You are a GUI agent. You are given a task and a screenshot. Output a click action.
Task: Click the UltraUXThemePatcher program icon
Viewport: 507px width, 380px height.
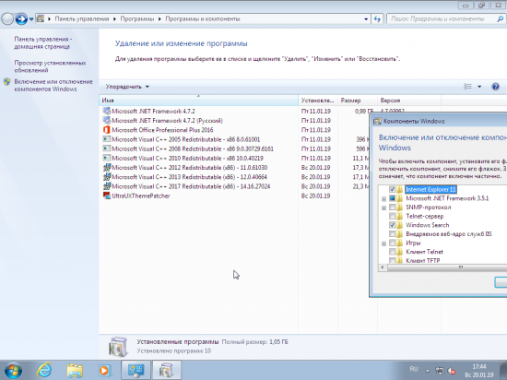click(x=106, y=196)
